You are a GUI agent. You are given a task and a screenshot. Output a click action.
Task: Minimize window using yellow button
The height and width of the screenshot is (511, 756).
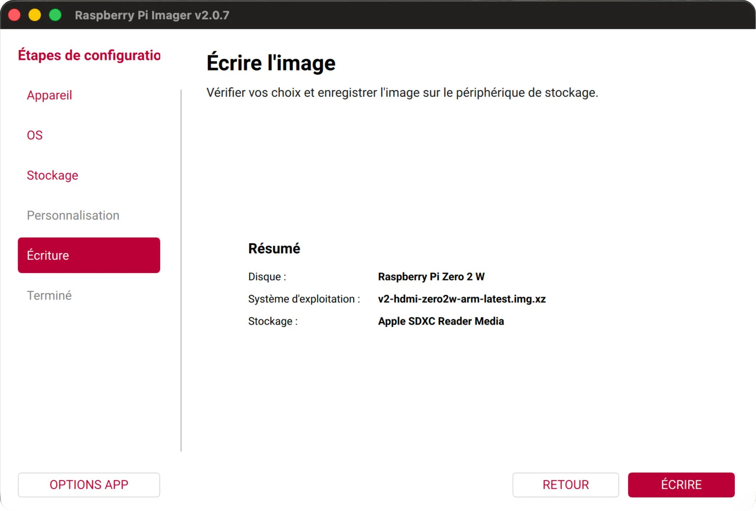tap(35, 15)
